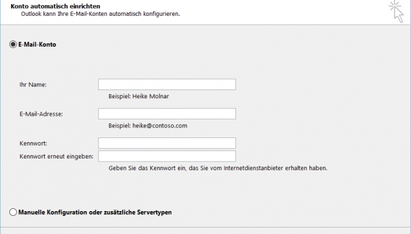Click the 'Beispiel: heike@contoso.com' hint
The image size is (411, 234).
tap(148, 126)
